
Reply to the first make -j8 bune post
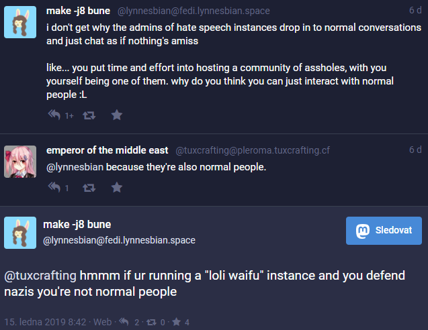[54, 115]
